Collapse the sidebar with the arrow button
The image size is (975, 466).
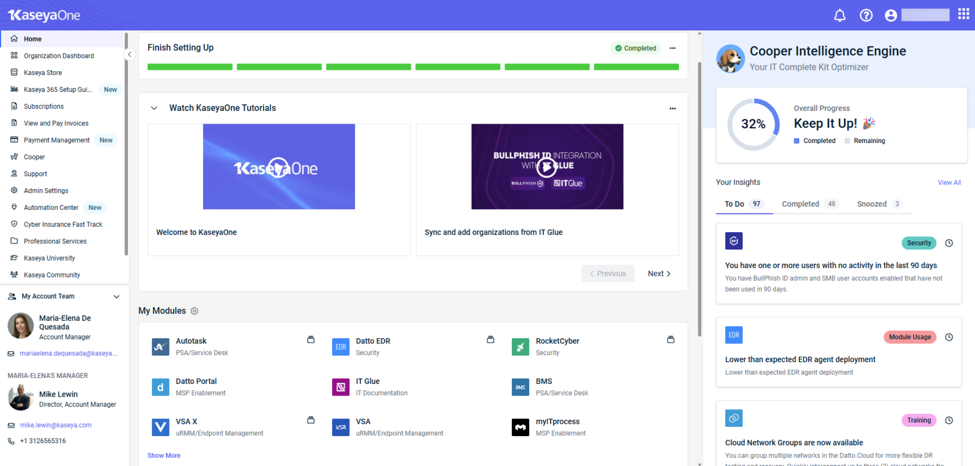pyautogui.click(x=129, y=54)
